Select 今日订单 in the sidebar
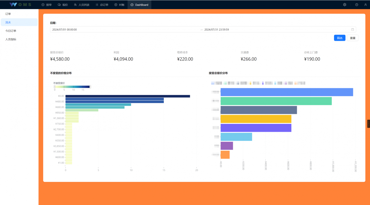370x205 pixels. pyautogui.click(x=19, y=31)
